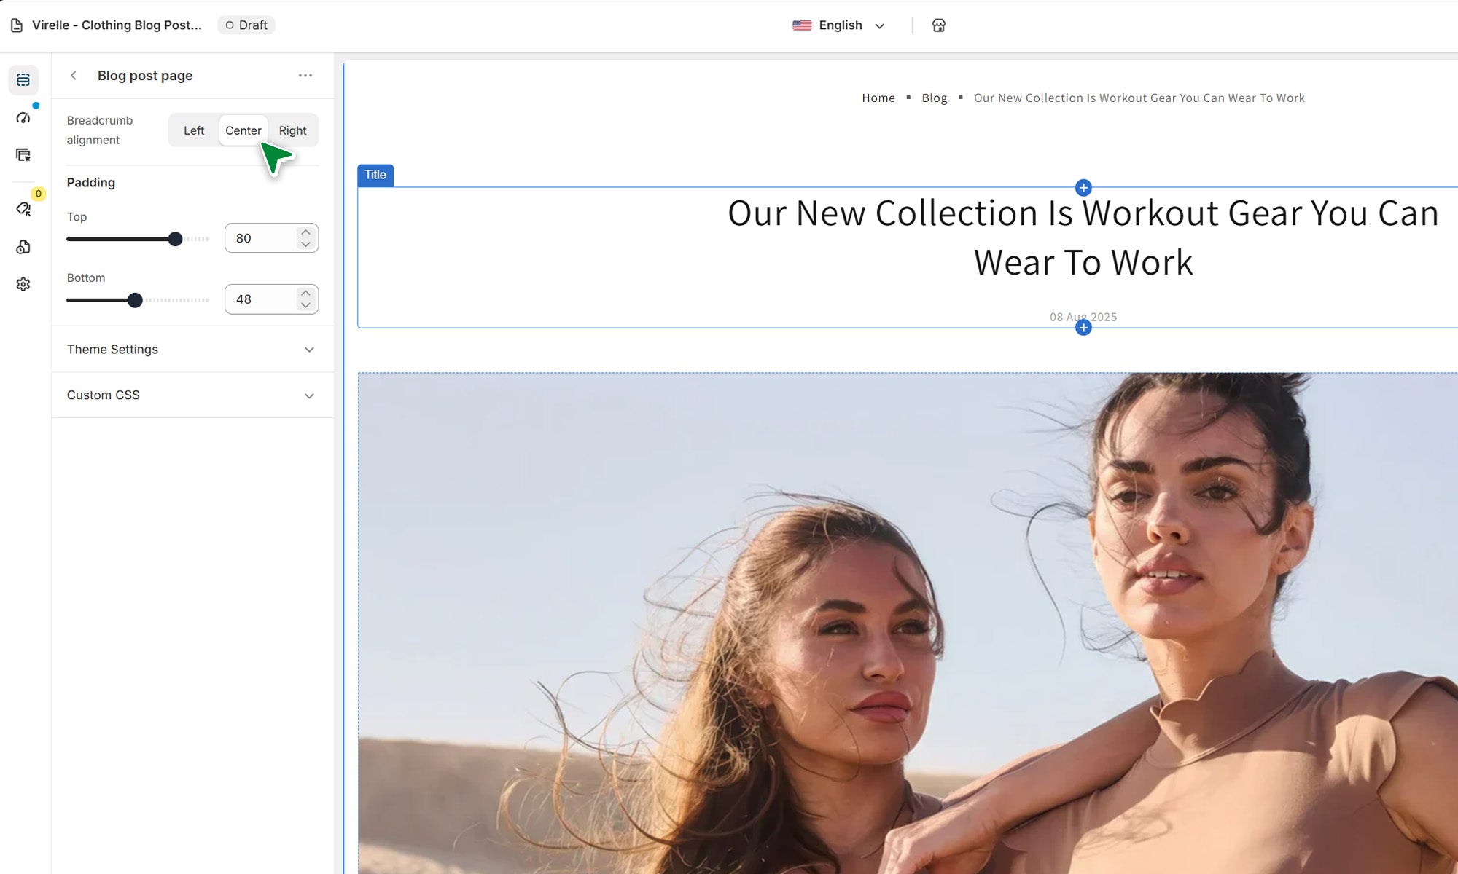
Task: Open the sections panel icon in sidebar
Action: click(23, 80)
